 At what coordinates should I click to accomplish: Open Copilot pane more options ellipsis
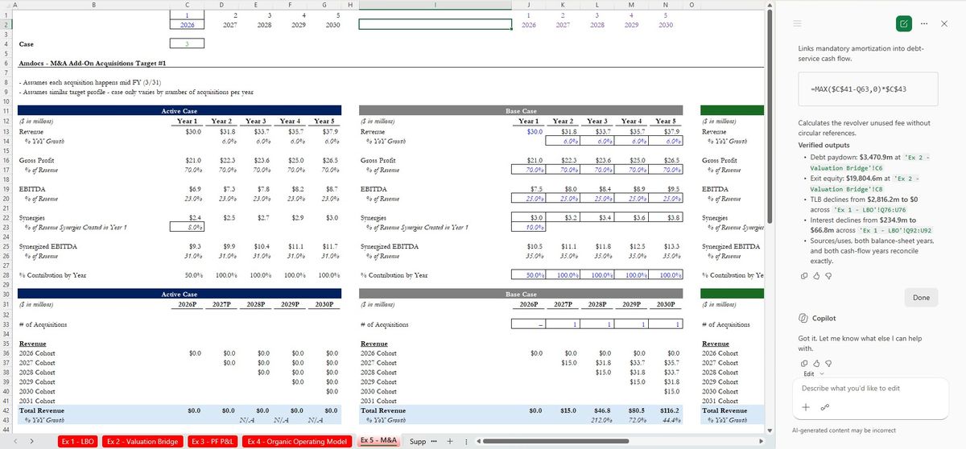924,24
